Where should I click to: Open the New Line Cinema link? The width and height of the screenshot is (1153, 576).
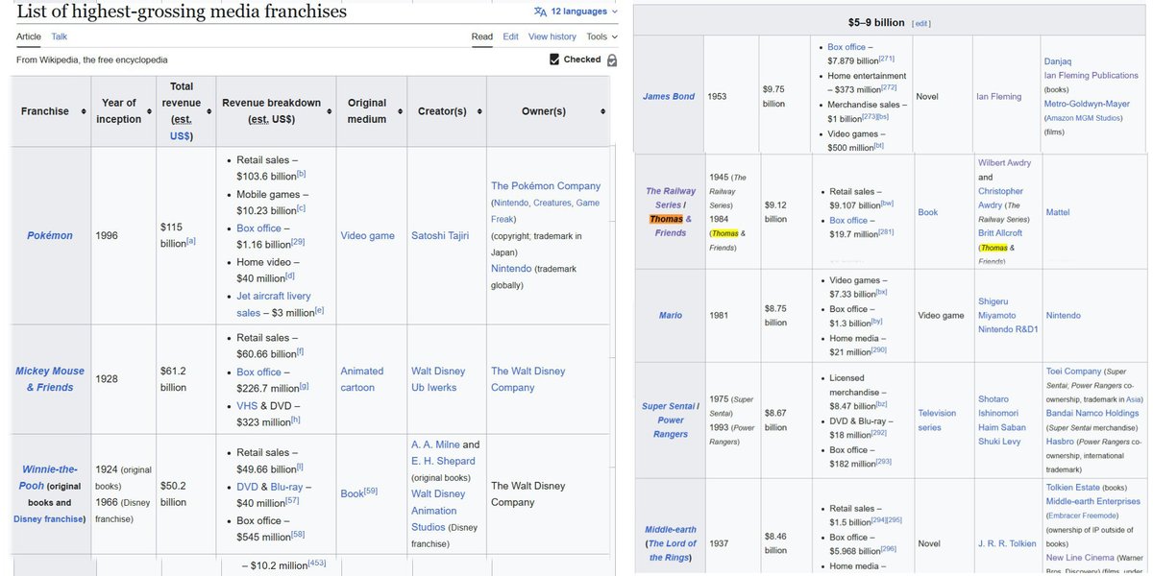[1080, 558]
